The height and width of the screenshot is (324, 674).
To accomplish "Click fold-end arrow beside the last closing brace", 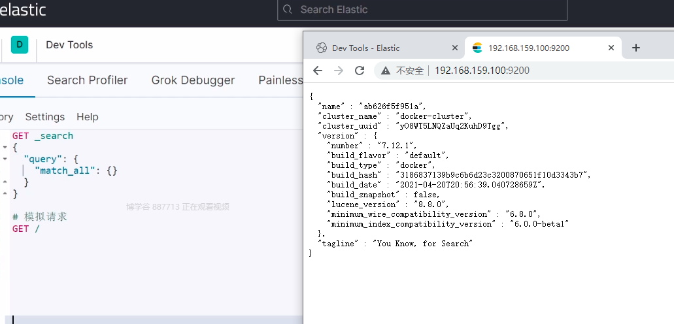I will pyautogui.click(x=5, y=194).
